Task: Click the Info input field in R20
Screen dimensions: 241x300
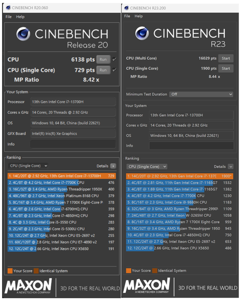Action: click(73, 144)
